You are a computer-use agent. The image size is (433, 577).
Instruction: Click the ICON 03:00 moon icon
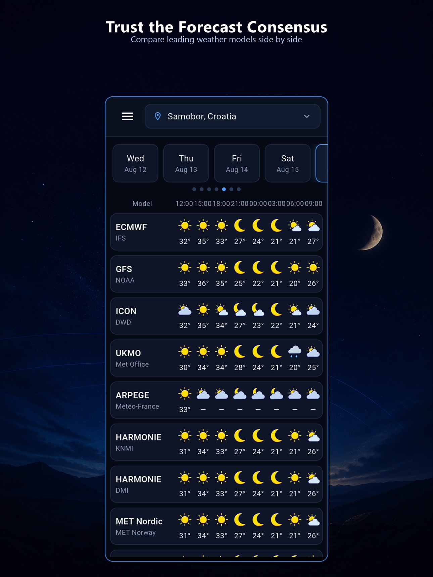point(276,310)
